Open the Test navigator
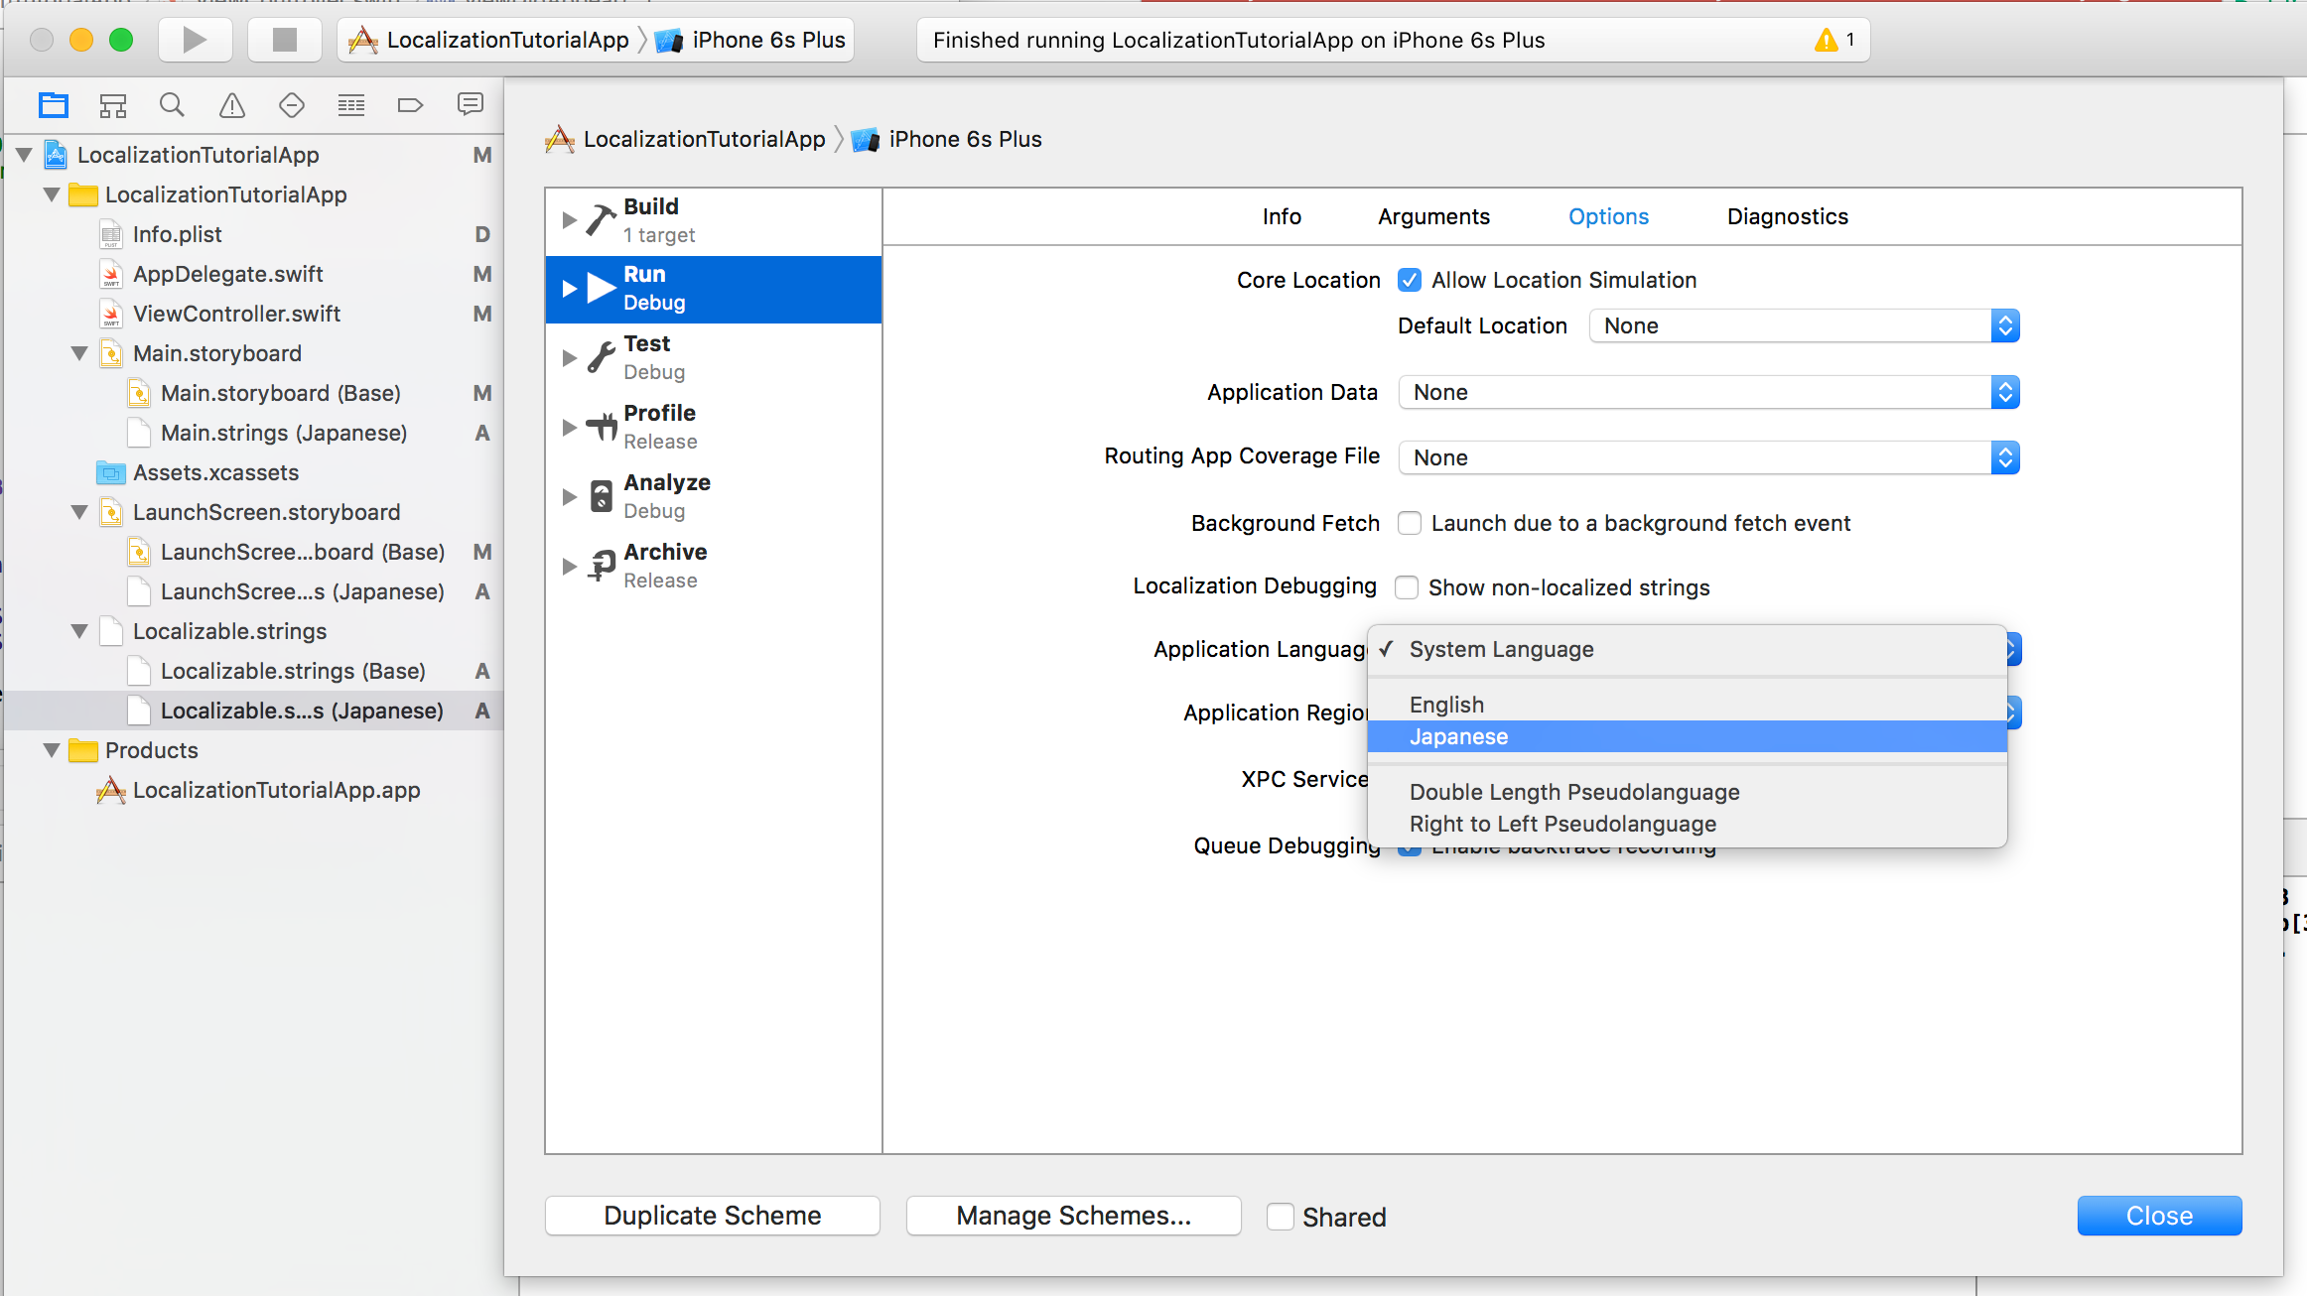The height and width of the screenshot is (1296, 2307). click(291, 104)
